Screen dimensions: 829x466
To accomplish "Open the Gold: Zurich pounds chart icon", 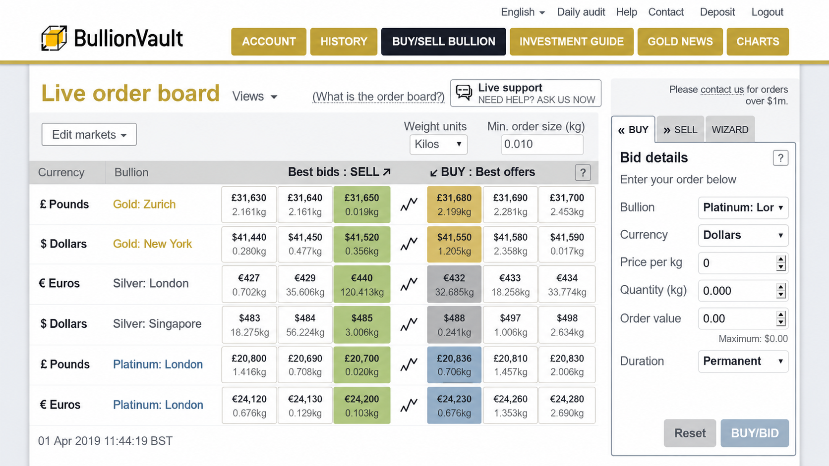I will click(x=409, y=204).
